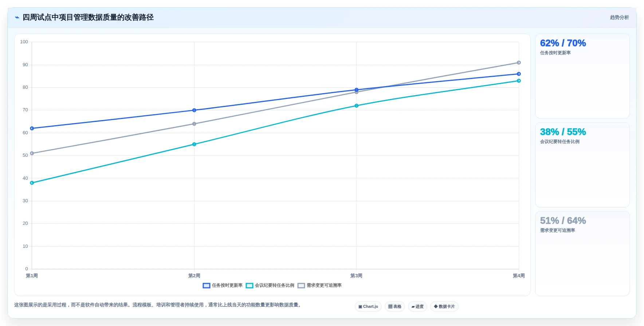Click the lightning icon beside the chart title

(17, 17)
